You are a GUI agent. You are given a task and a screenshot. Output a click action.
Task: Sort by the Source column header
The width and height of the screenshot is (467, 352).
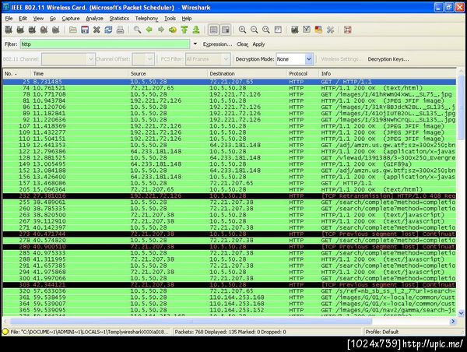[167, 73]
